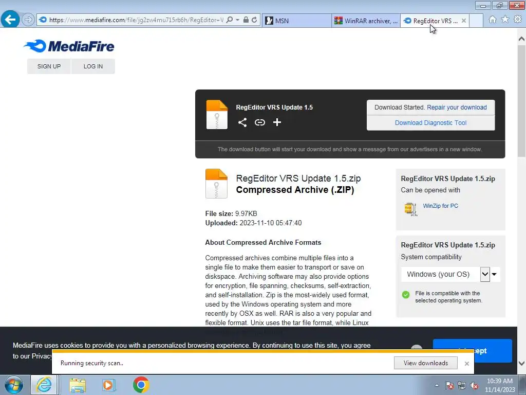Viewport: 526px width, 395px height.
Task: Switch to the MSN tab
Action: 296,21
